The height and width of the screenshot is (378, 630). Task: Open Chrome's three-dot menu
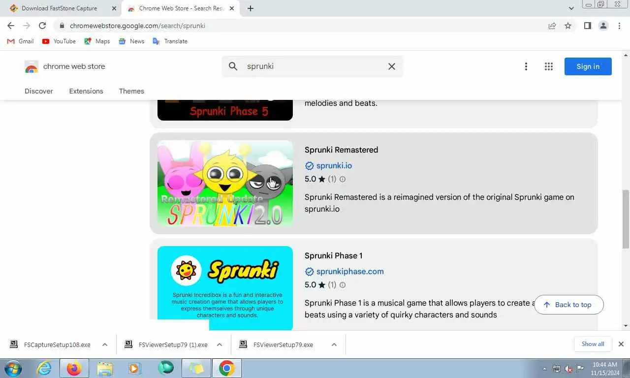619,26
